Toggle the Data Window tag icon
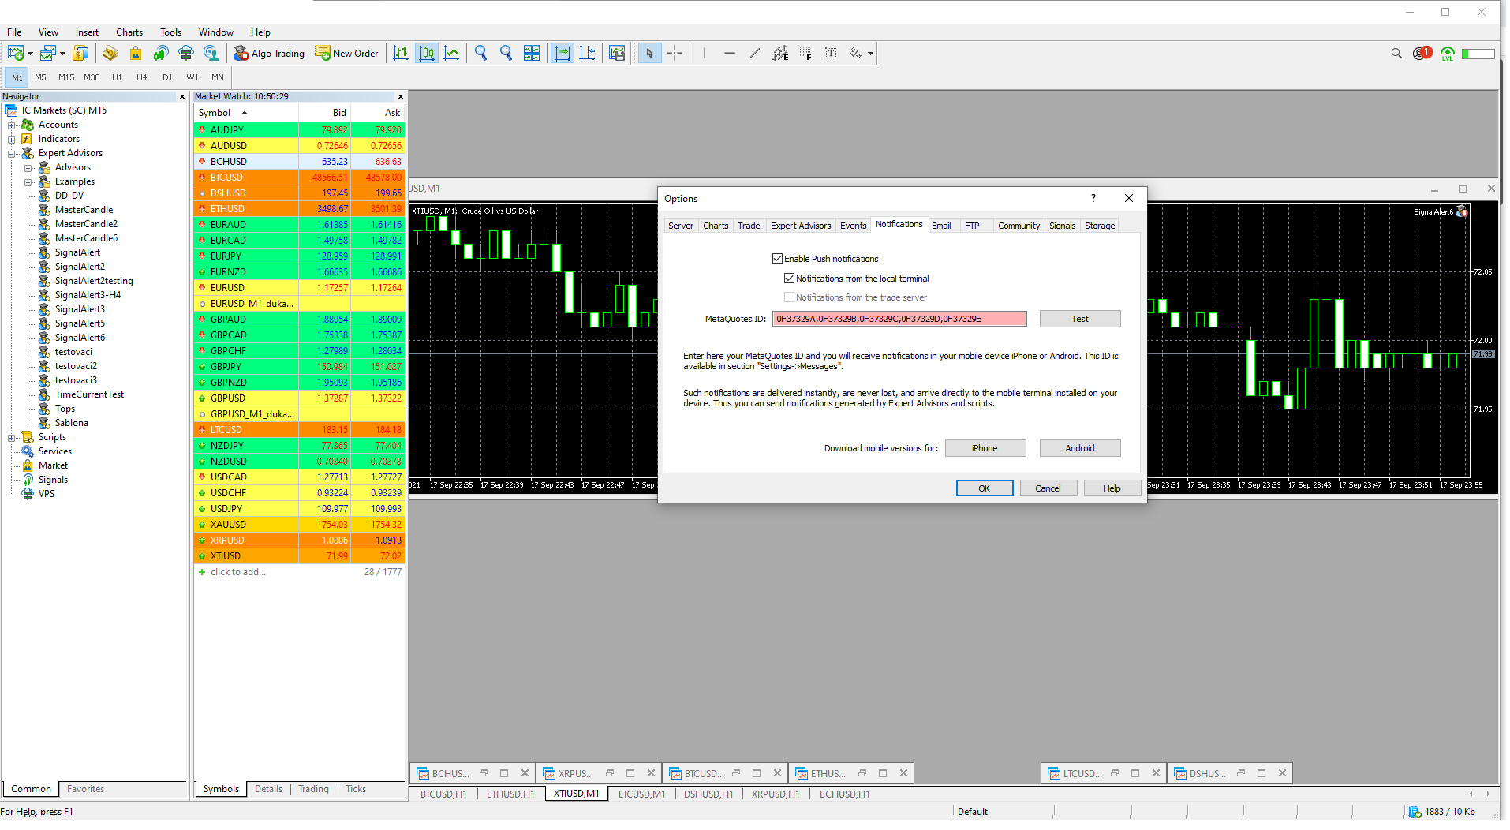The height and width of the screenshot is (830, 1510). point(110,53)
